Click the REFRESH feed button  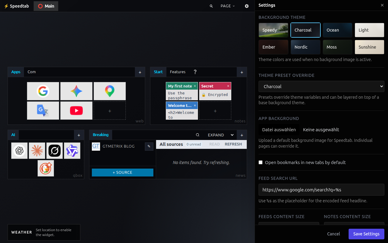[233, 144]
